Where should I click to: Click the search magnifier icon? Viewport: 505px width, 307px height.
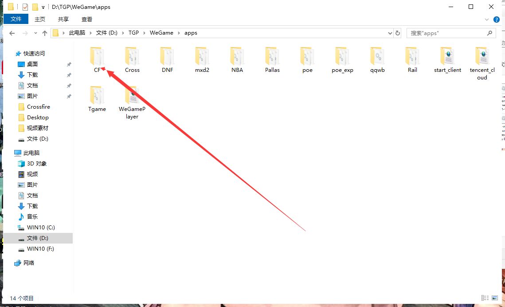pos(489,33)
